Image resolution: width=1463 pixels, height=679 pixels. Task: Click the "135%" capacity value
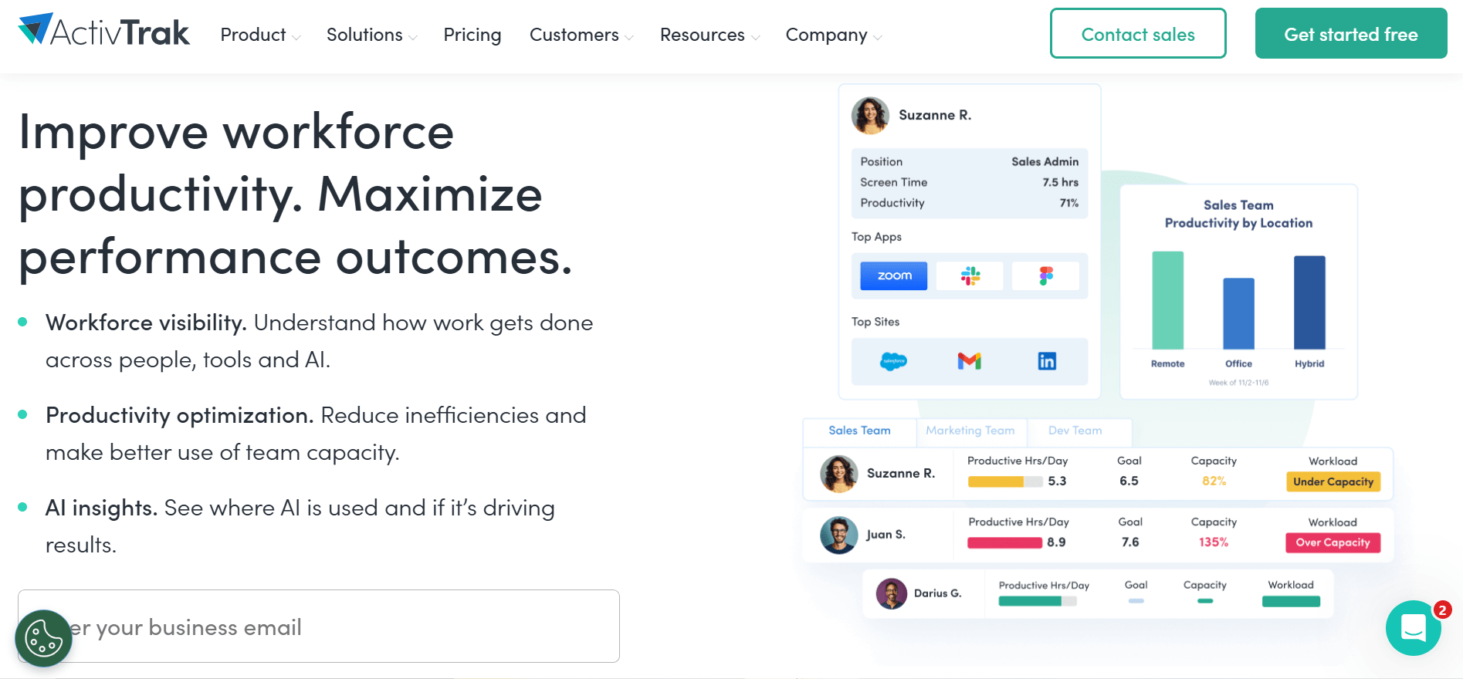1214,542
